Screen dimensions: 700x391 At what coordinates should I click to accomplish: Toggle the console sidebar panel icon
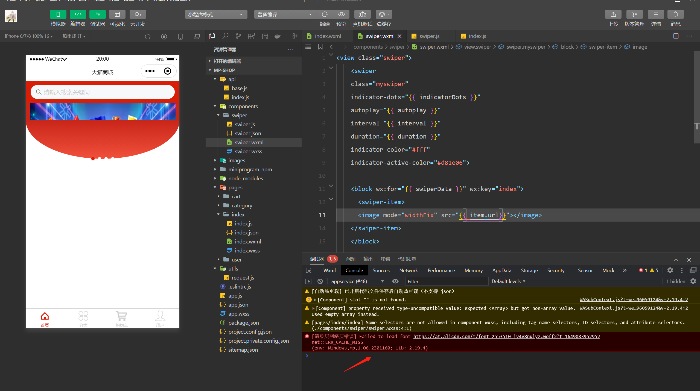pos(308,281)
